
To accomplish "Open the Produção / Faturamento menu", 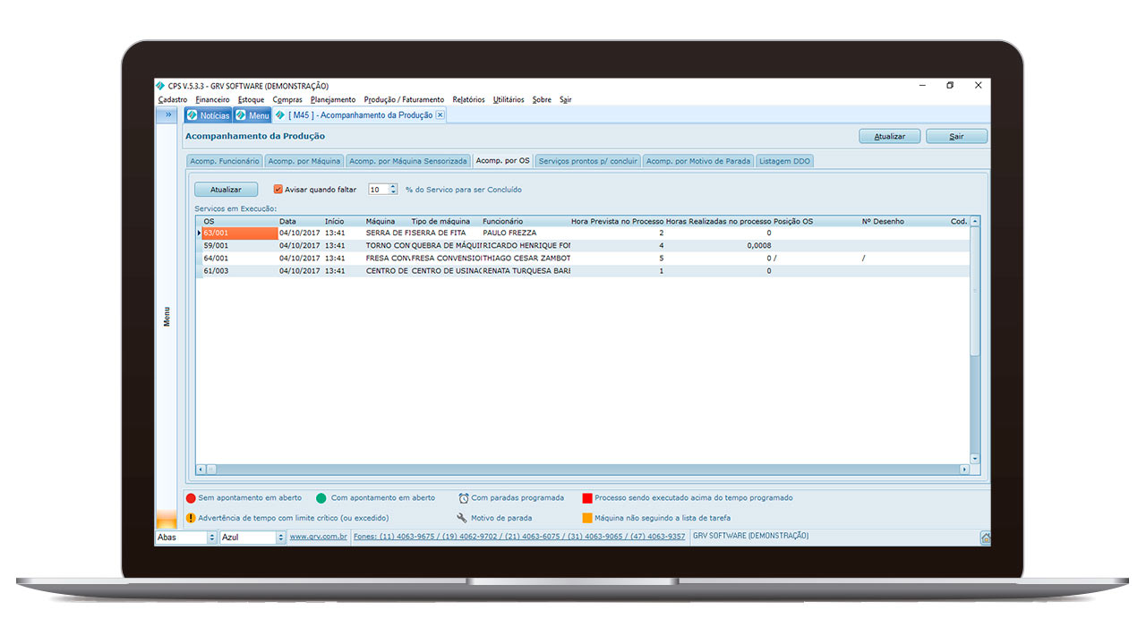I will tap(404, 99).
